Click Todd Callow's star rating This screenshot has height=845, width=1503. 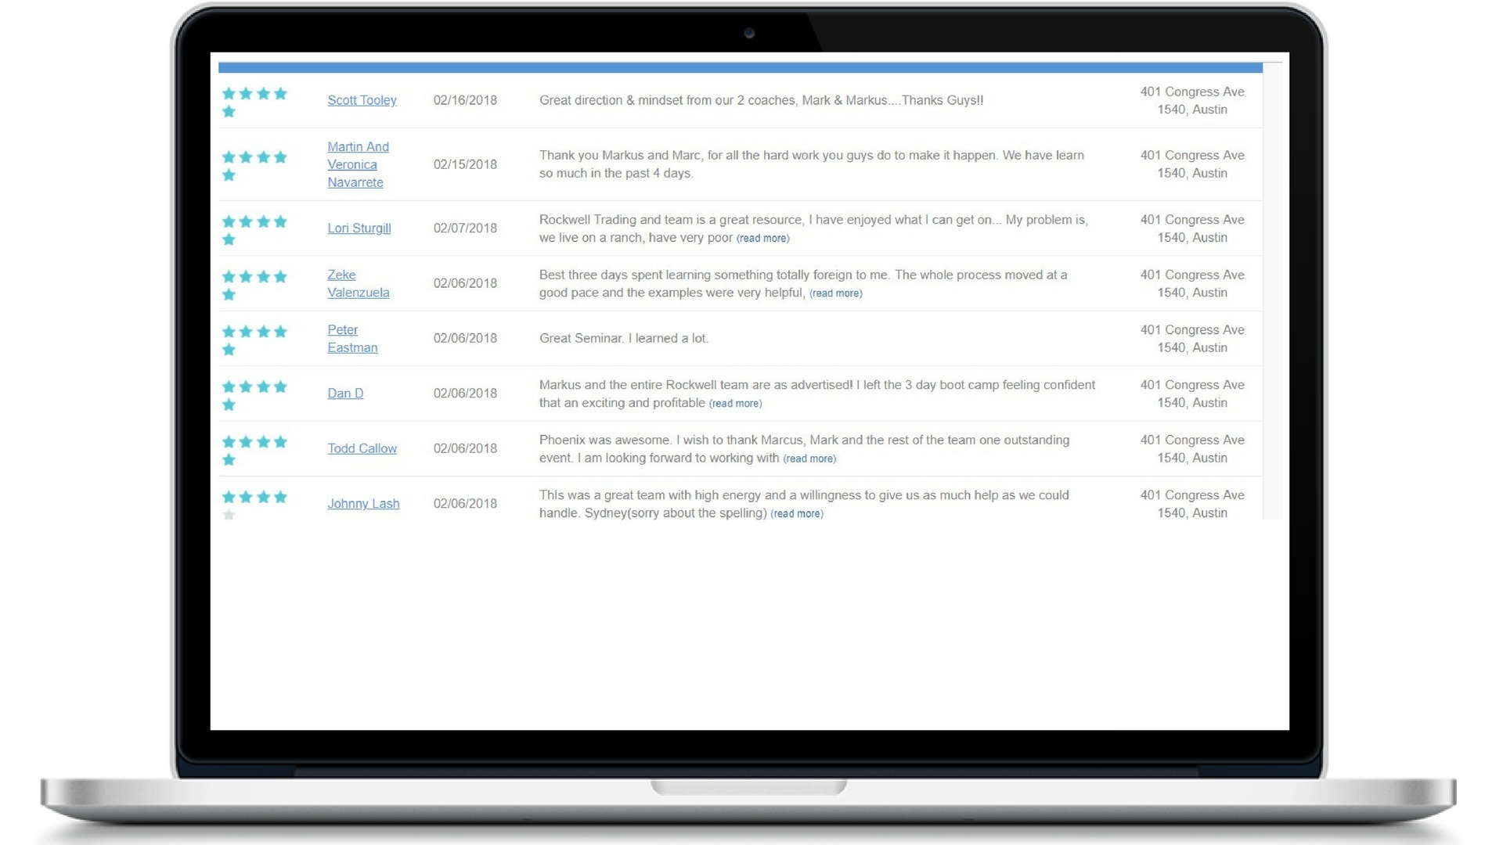[x=254, y=450]
